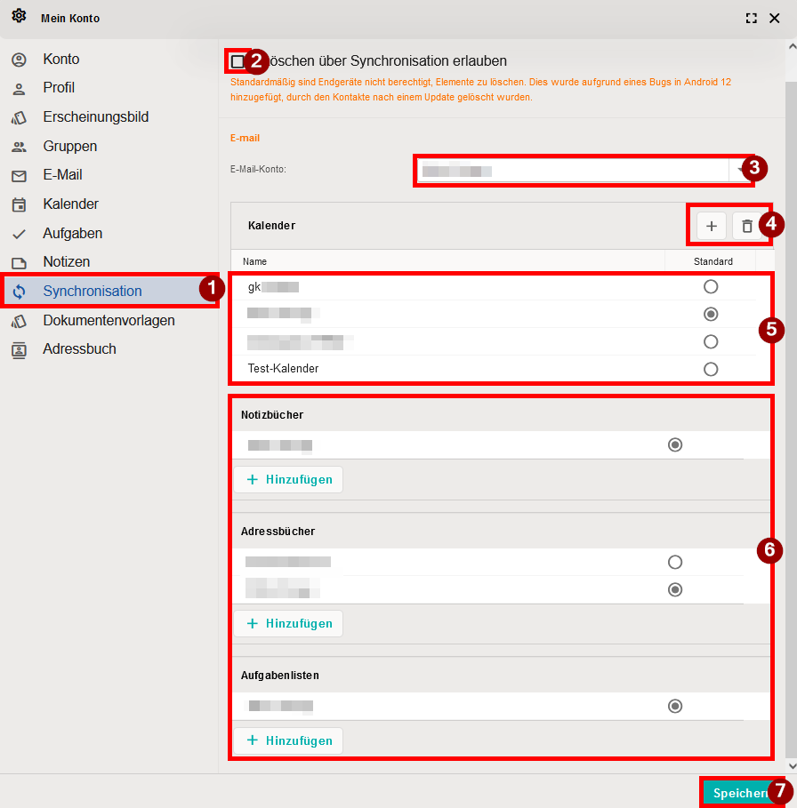The height and width of the screenshot is (808, 797).
Task: Set Test-Kalender as standard calendar
Action: [x=710, y=369]
